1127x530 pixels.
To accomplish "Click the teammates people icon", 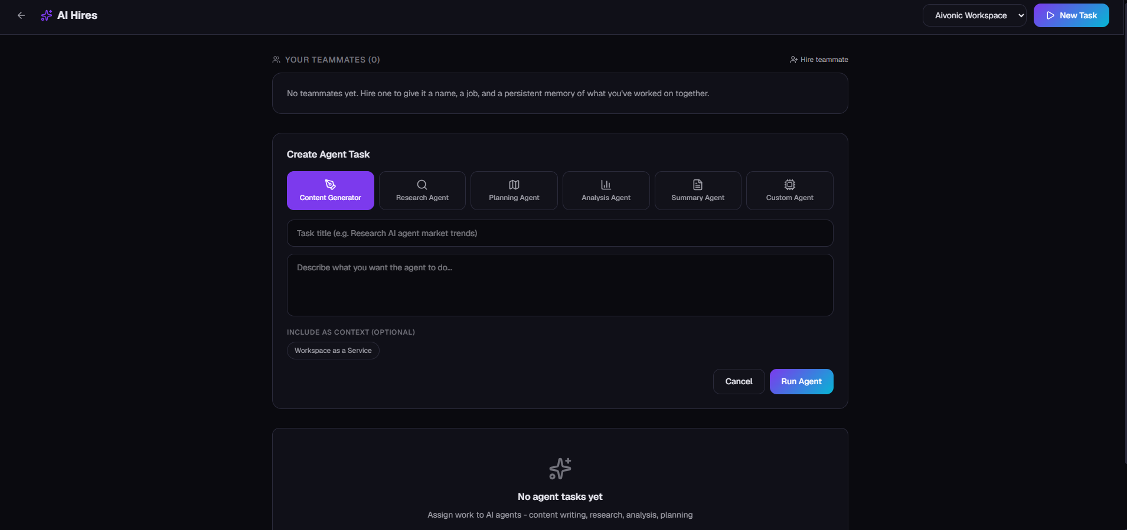I will point(276,60).
